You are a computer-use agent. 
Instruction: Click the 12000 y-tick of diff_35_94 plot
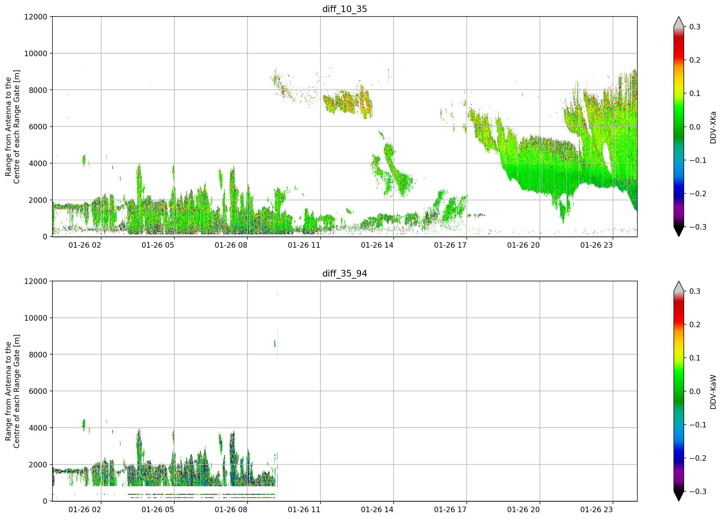coord(36,281)
